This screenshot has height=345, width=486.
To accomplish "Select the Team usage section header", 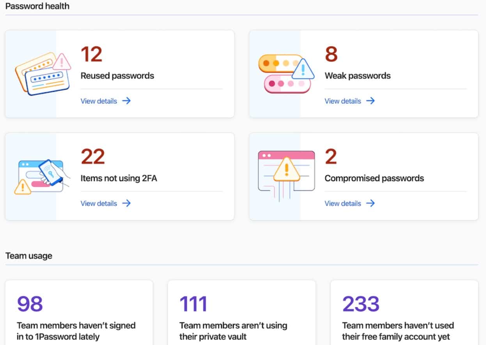I will click(x=29, y=256).
